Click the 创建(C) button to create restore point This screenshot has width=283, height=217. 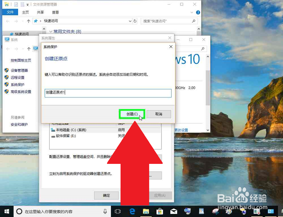[x=132, y=114]
